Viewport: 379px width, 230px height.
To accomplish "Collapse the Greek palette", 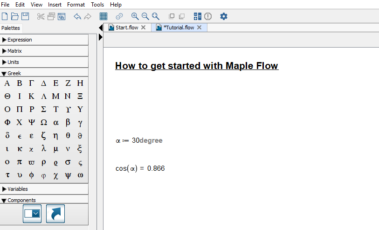I will click(44, 73).
